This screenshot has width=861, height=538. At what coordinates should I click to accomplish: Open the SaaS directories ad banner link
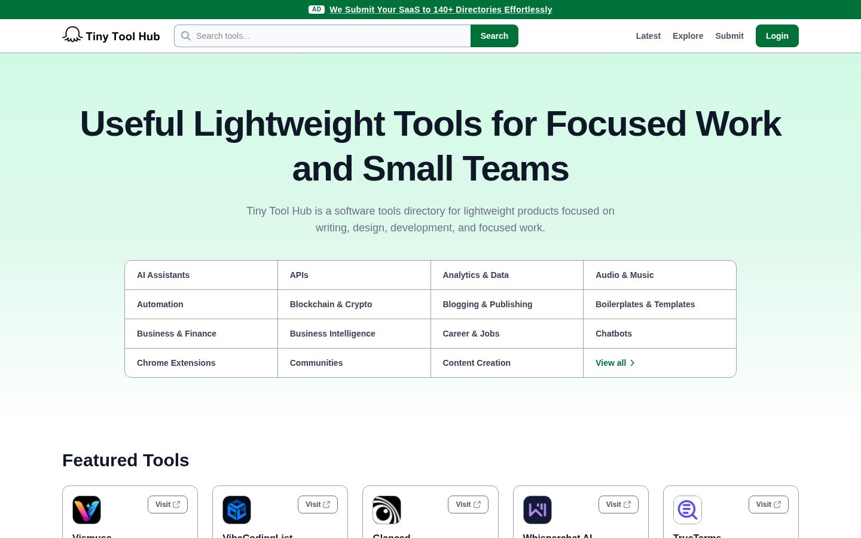[441, 10]
